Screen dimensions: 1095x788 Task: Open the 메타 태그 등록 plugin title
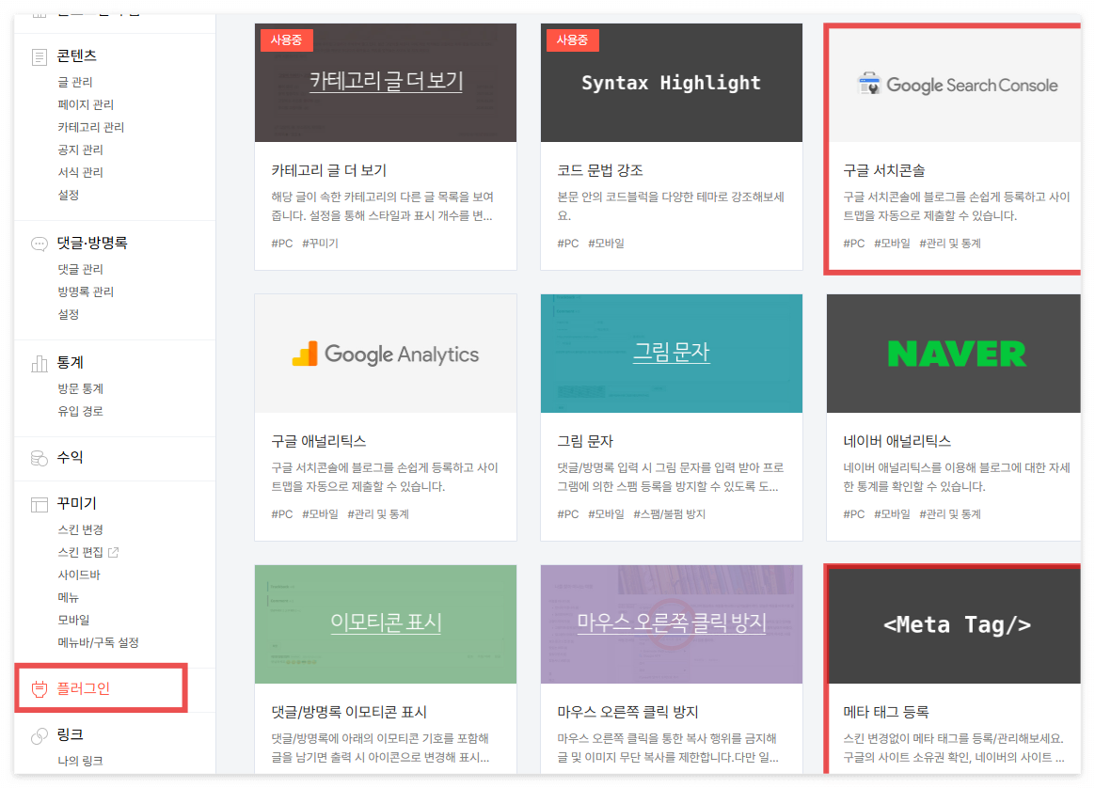pyautogui.click(x=885, y=712)
